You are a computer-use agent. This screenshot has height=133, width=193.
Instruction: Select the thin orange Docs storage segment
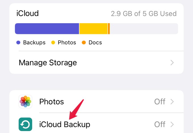tap(109, 29)
